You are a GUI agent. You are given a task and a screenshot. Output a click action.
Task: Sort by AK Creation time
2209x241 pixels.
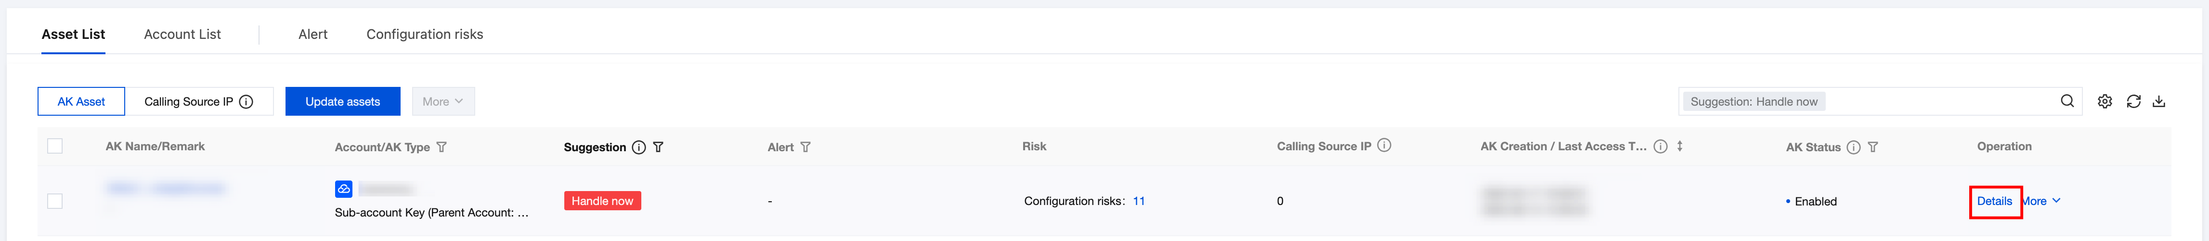1679,146
